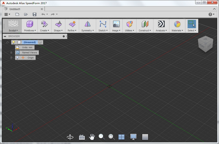Redo the last action
219x144 pixels.
click(x=53, y=14)
